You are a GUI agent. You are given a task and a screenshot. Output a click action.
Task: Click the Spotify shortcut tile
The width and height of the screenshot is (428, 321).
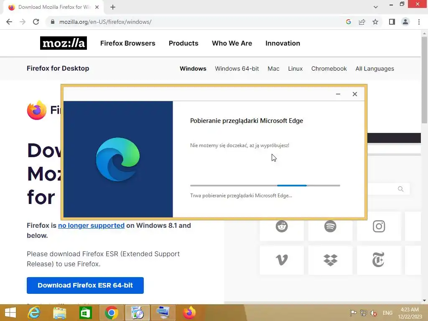(330, 226)
